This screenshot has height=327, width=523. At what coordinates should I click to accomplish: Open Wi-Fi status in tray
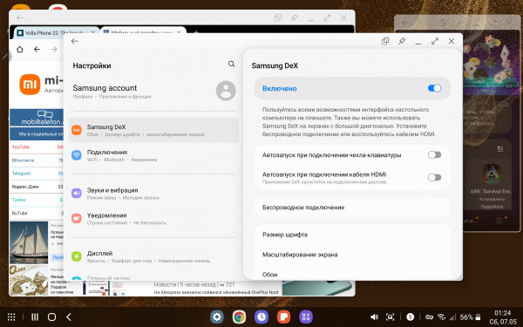(441, 317)
